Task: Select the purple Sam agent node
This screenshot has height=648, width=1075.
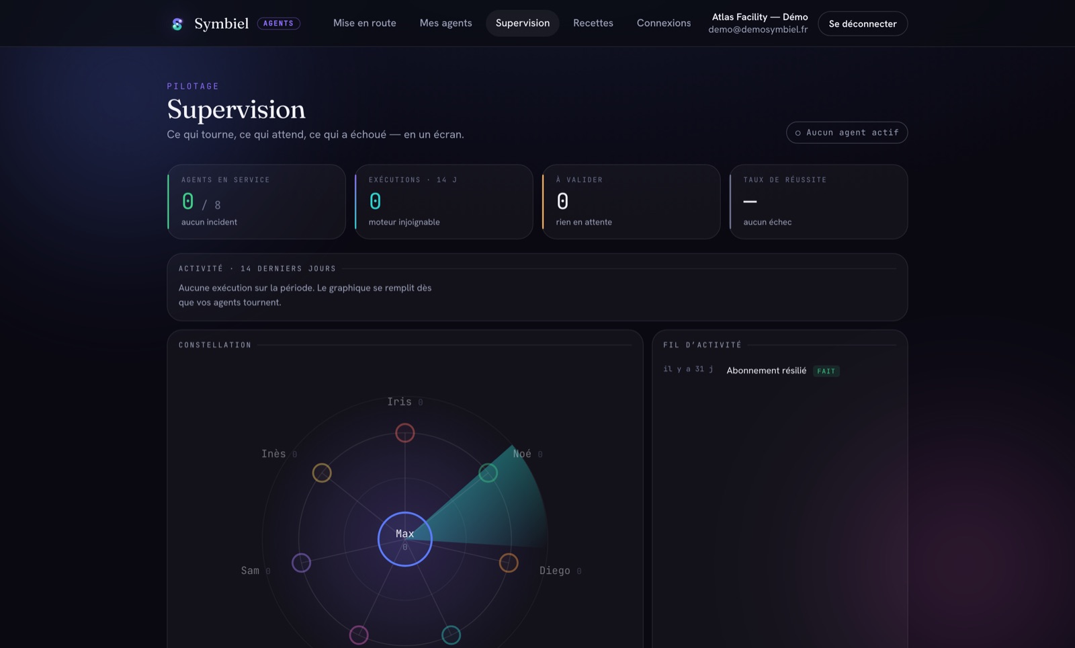Action: pos(301,563)
